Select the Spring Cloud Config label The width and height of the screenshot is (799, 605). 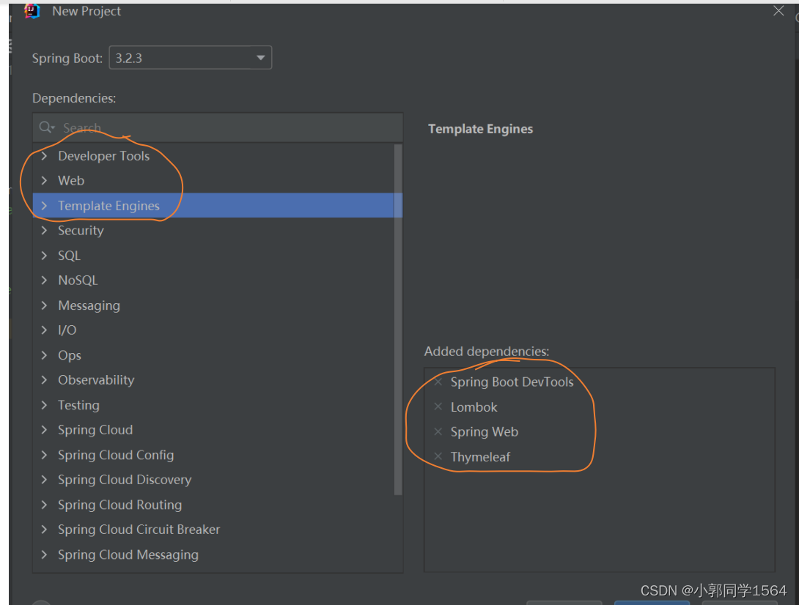coord(116,456)
